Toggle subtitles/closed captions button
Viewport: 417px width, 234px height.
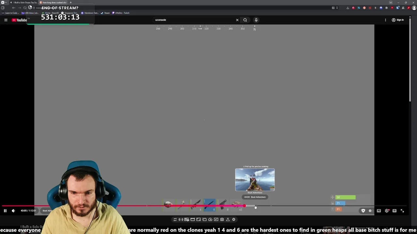[x=379, y=211]
